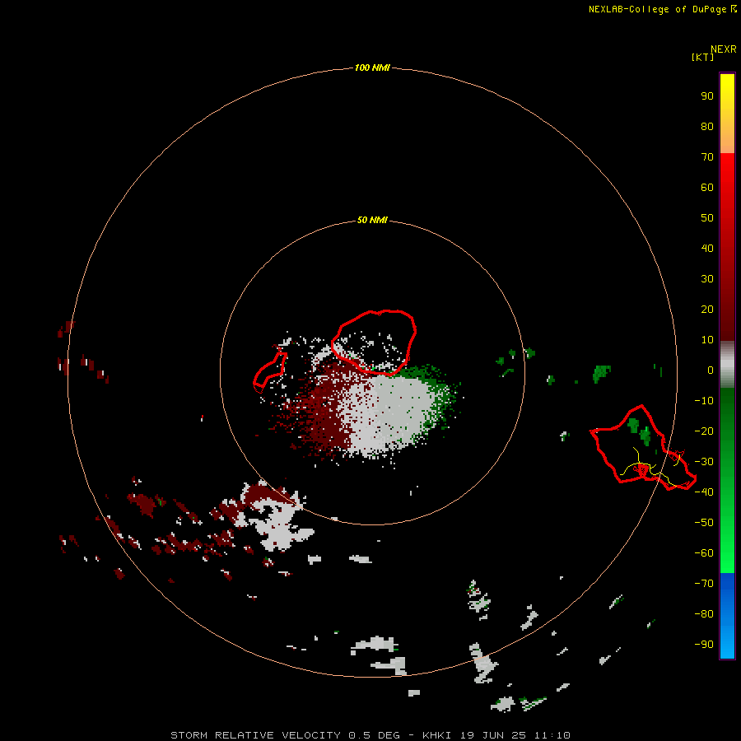Viewport: 741px width, 741px height.
Task: Click the 70 value on velocity scale
Action: [x=707, y=157]
